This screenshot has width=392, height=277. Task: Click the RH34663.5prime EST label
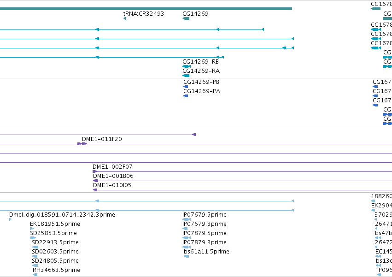(56, 270)
